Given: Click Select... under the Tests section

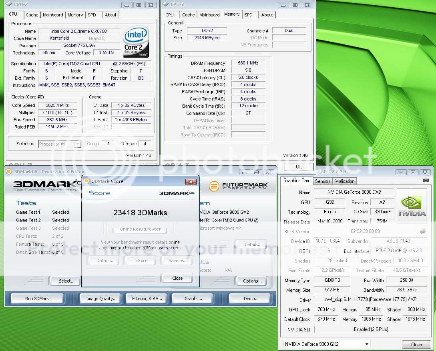Looking at the screenshot, I should pyautogui.click(x=66, y=281).
